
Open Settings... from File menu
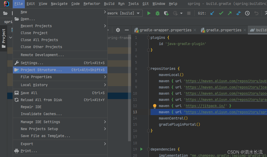pyautogui.click(x=60, y=63)
